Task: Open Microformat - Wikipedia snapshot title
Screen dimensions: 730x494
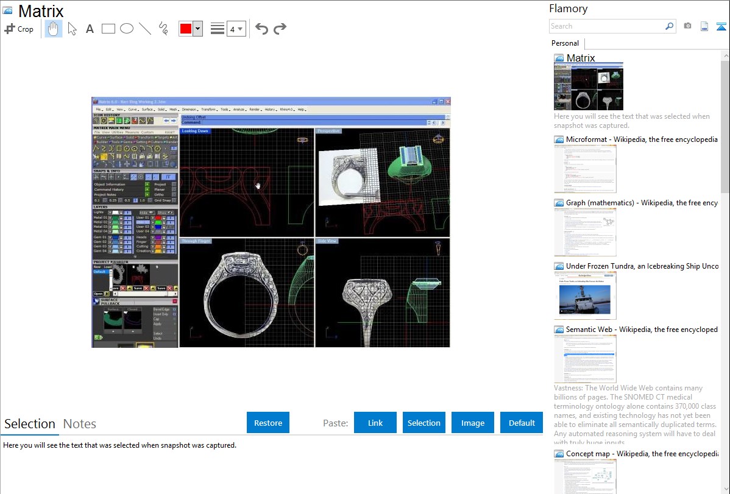Action: click(x=642, y=139)
